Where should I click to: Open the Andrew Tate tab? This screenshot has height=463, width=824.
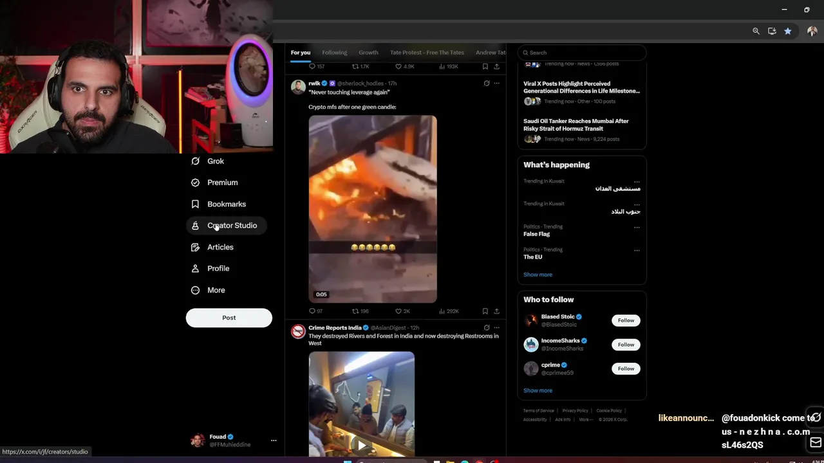(x=491, y=53)
